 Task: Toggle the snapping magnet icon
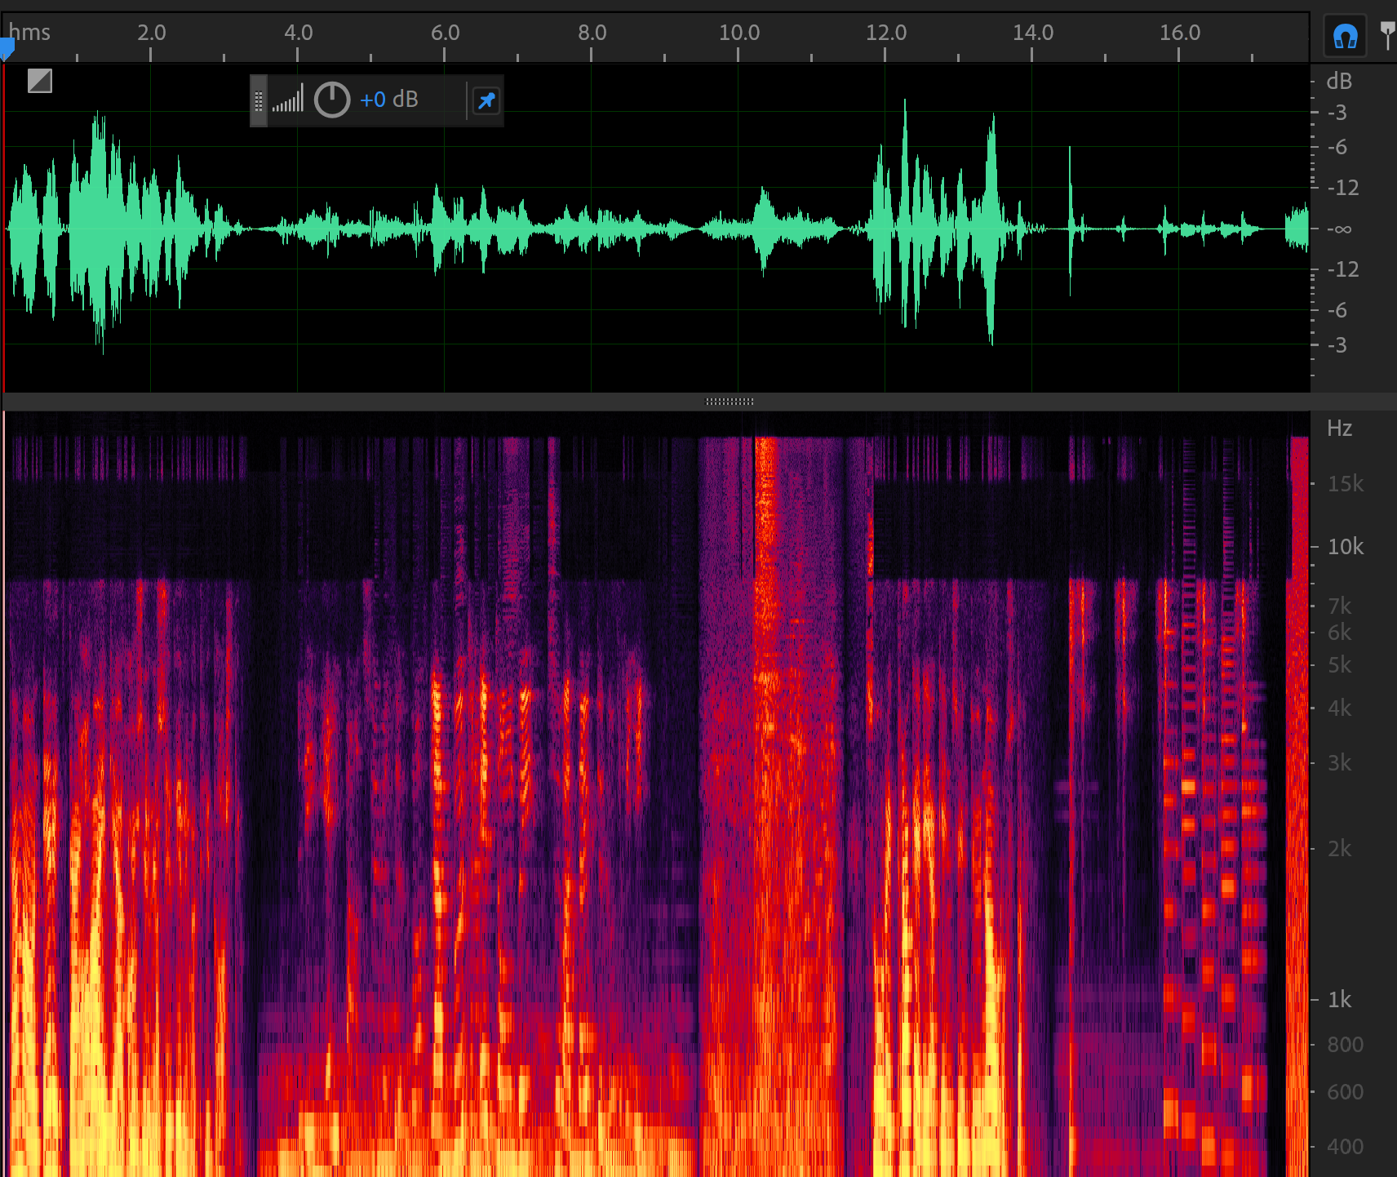(x=1345, y=37)
